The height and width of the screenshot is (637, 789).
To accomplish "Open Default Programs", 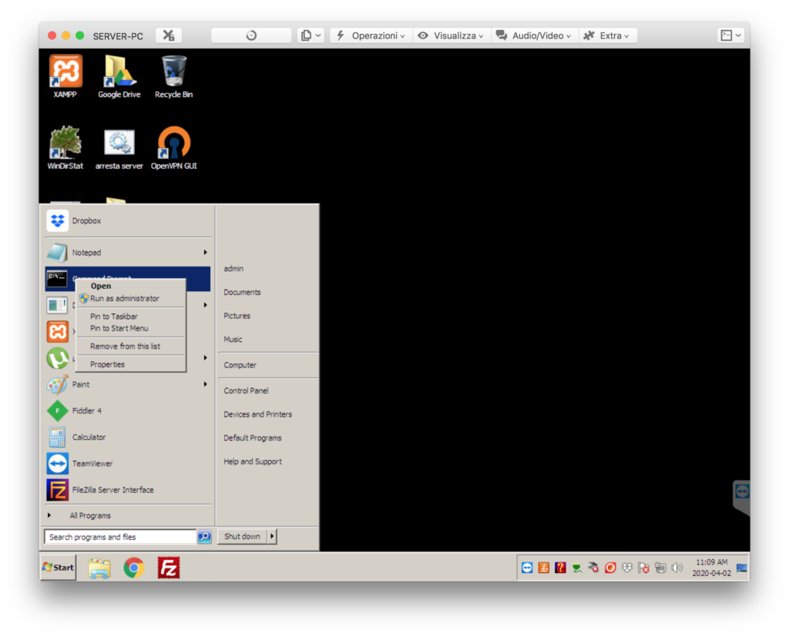I will pos(253,439).
